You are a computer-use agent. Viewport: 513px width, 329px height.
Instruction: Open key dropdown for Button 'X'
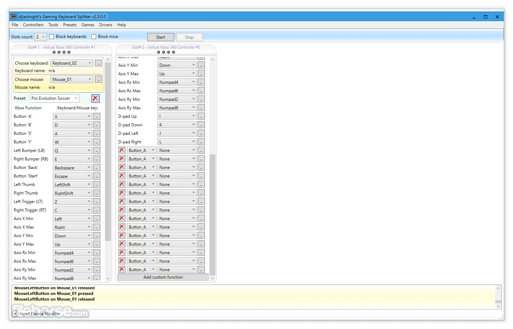(73, 133)
